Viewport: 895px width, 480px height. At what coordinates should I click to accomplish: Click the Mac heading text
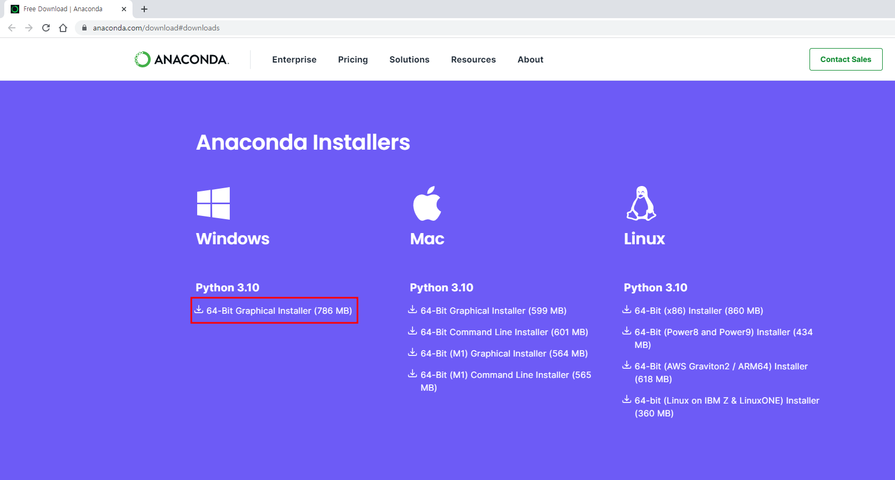(x=427, y=238)
